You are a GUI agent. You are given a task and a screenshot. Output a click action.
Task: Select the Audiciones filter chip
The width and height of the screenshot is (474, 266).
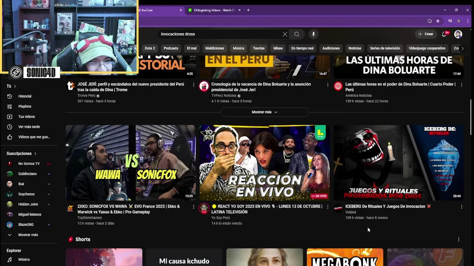[331, 48]
